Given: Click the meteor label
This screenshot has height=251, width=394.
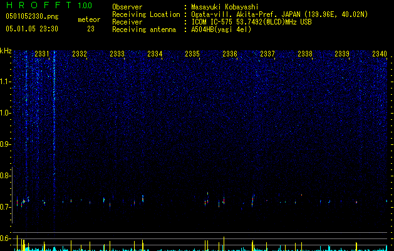Looking at the screenshot, I should [89, 19].
